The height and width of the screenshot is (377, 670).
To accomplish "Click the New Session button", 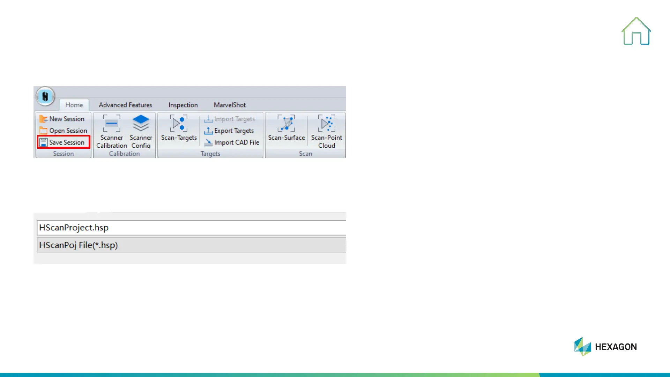I will [x=62, y=119].
